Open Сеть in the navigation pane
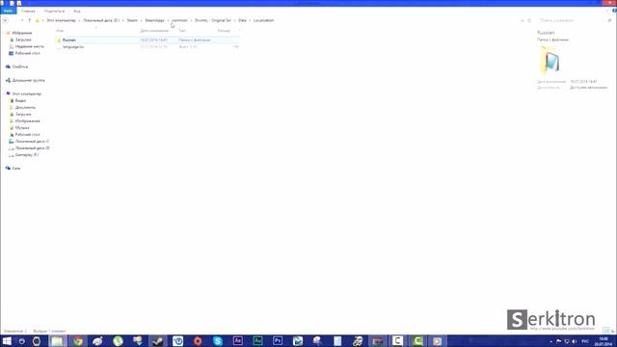Viewport: 617px width, 347px height. point(15,168)
